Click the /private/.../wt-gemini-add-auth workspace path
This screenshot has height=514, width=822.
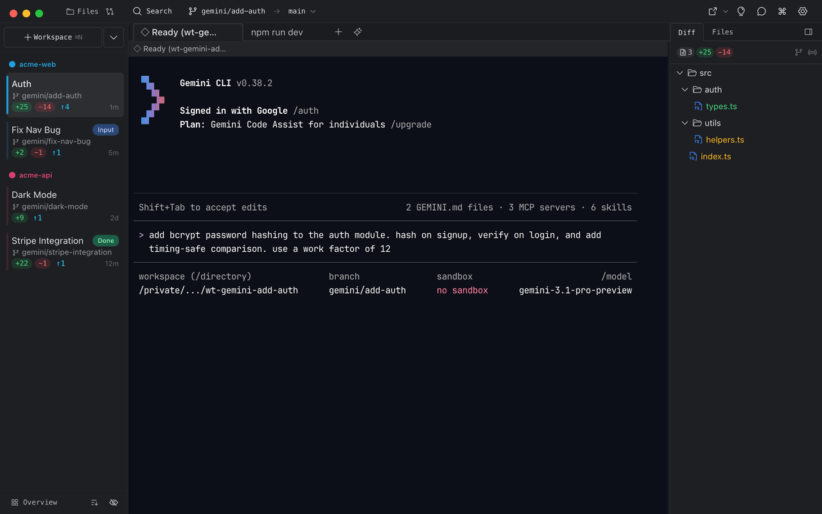point(218,290)
